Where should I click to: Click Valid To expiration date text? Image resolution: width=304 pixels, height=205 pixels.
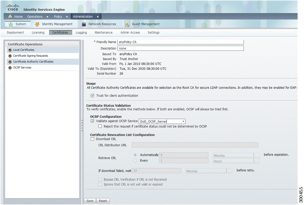[143, 69]
